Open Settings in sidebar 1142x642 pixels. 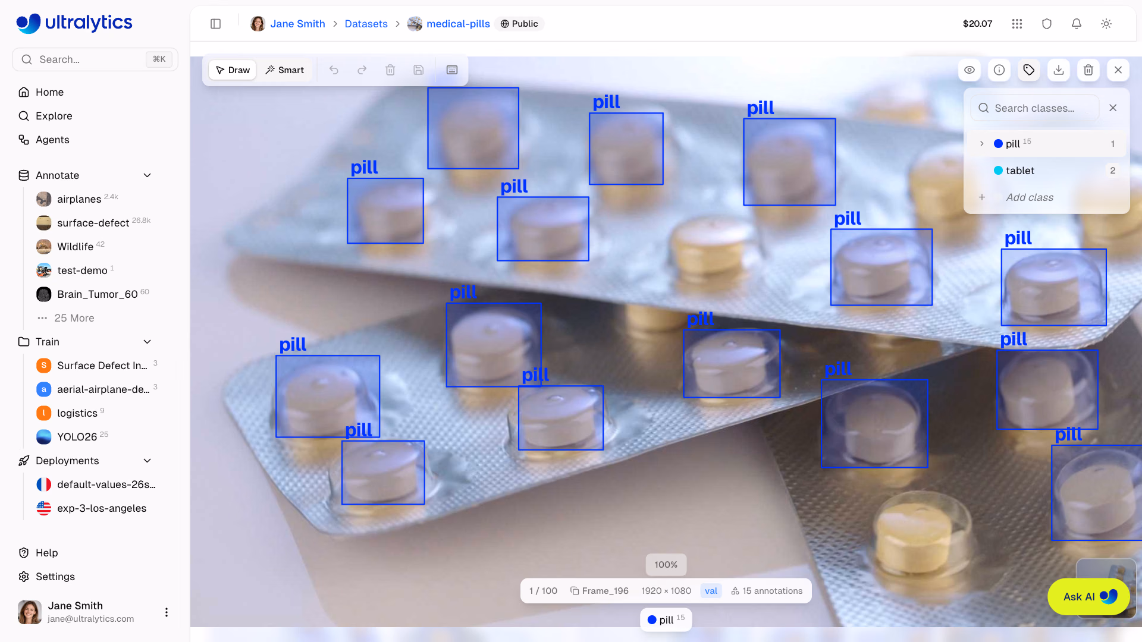55,577
